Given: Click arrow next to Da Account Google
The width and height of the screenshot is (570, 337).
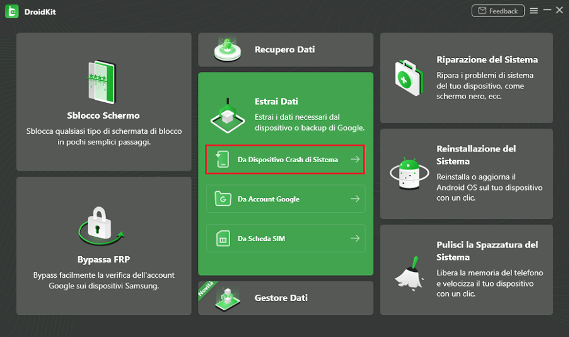Looking at the screenshot, I should pos(355,199).
